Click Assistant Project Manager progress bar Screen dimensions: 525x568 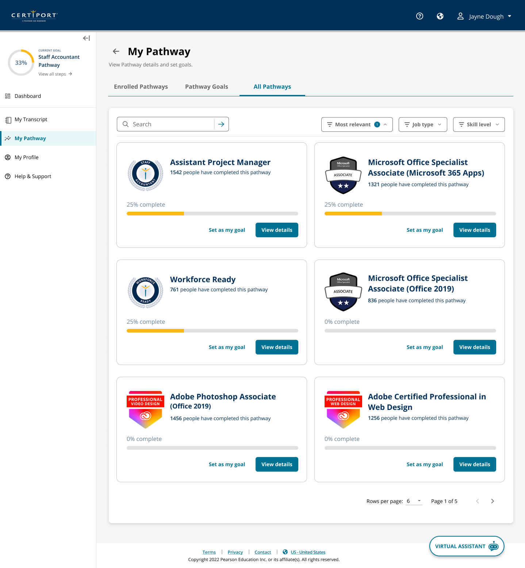[x=212, y=214]
